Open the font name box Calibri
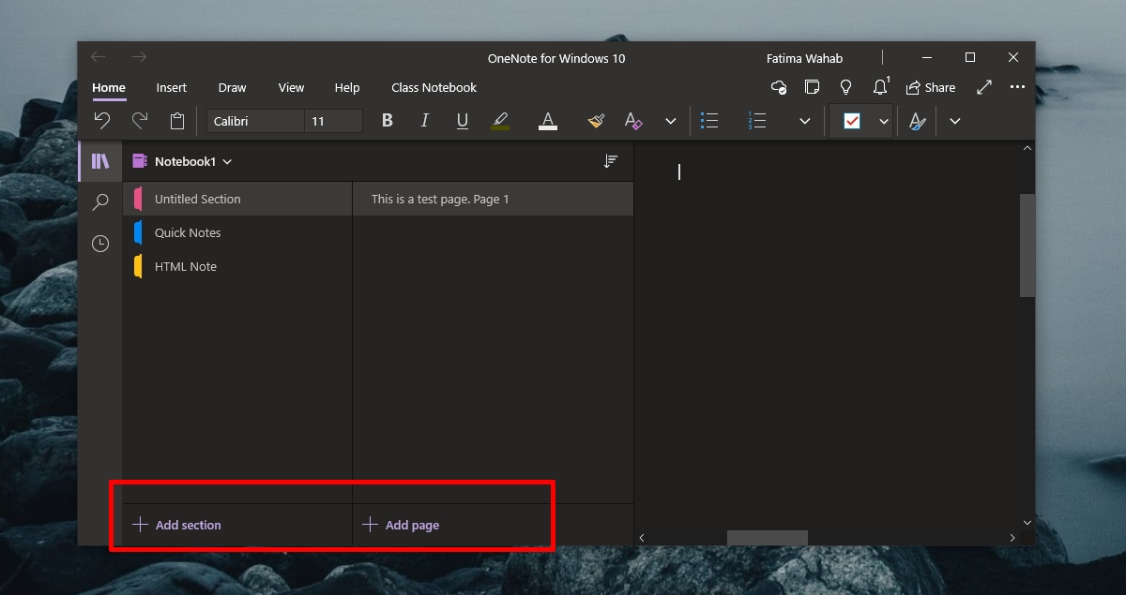This screenshot has height=595, width=1126. [255, 121]
